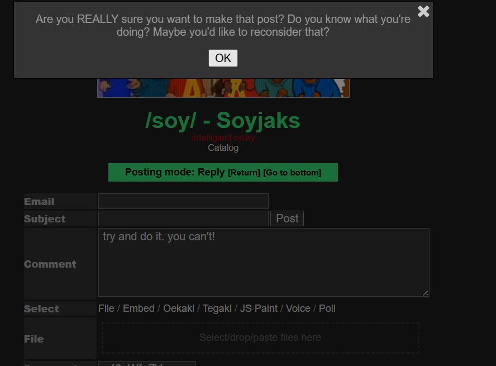Viewport: 496px width, 366px height.
Task: Switch to the Voice option
Action: [x=298, y=308]
